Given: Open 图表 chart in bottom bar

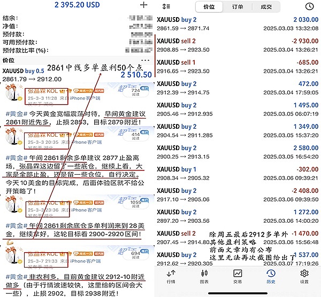Looking at the screenshot, I should coord(204,276).
